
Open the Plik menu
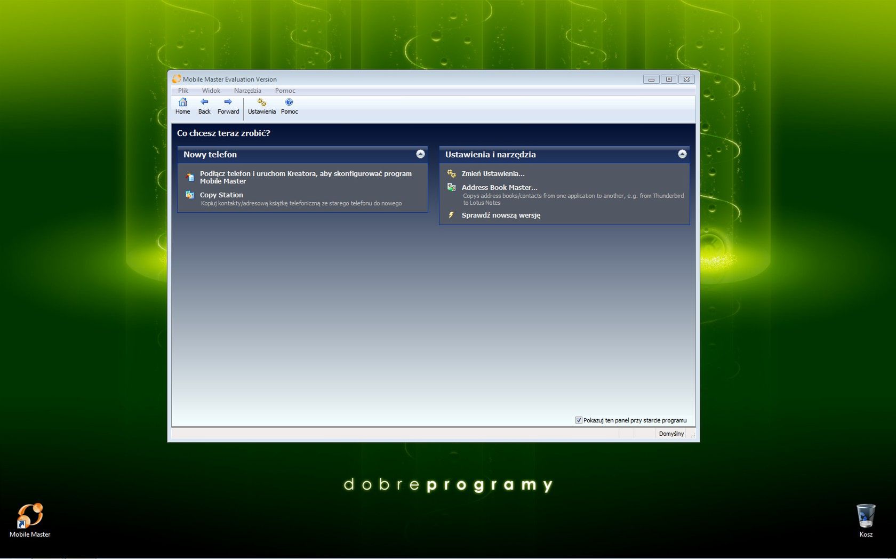183,91
